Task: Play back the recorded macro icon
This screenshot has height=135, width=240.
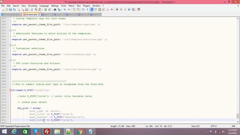Action: click(125, 10)
